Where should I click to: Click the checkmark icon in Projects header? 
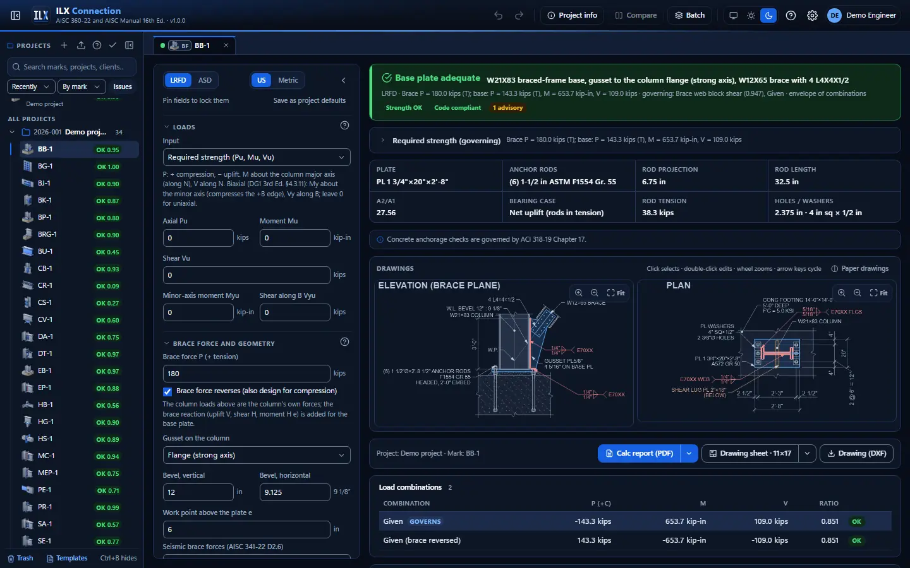coord(112,45)
